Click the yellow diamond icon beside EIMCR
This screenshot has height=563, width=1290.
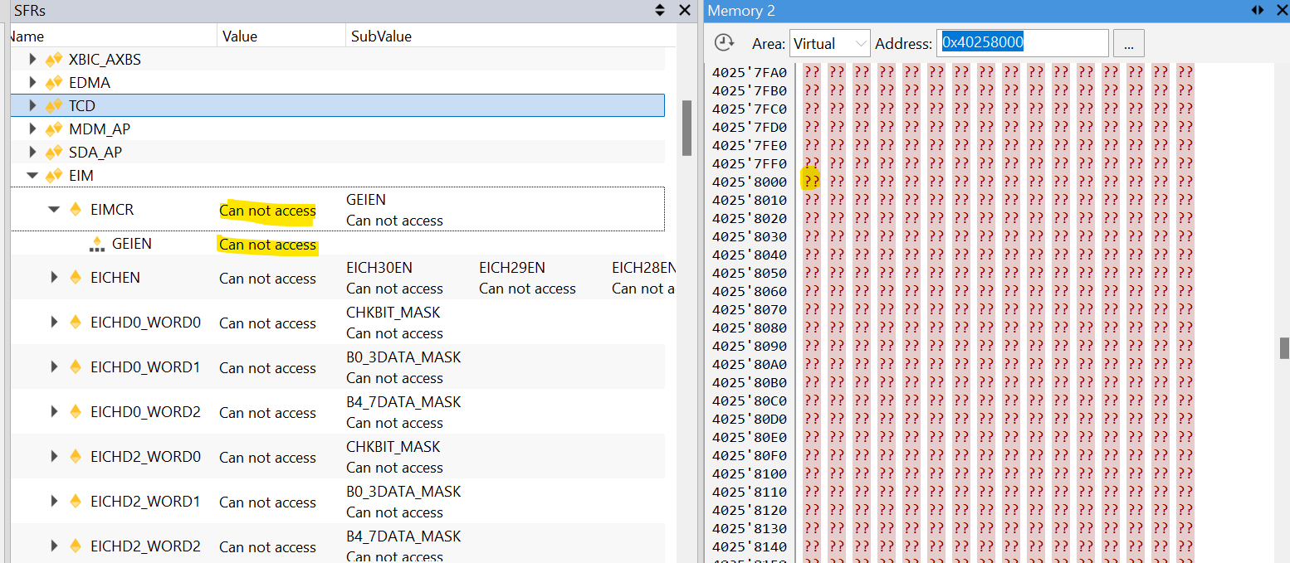point(75,210)
